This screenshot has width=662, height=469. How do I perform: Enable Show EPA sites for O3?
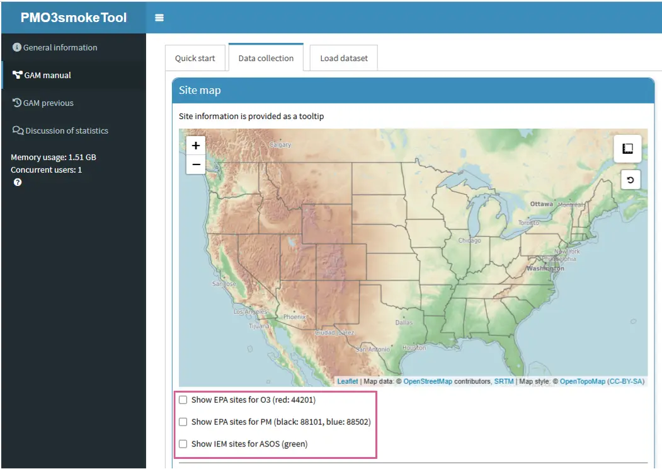183,400
